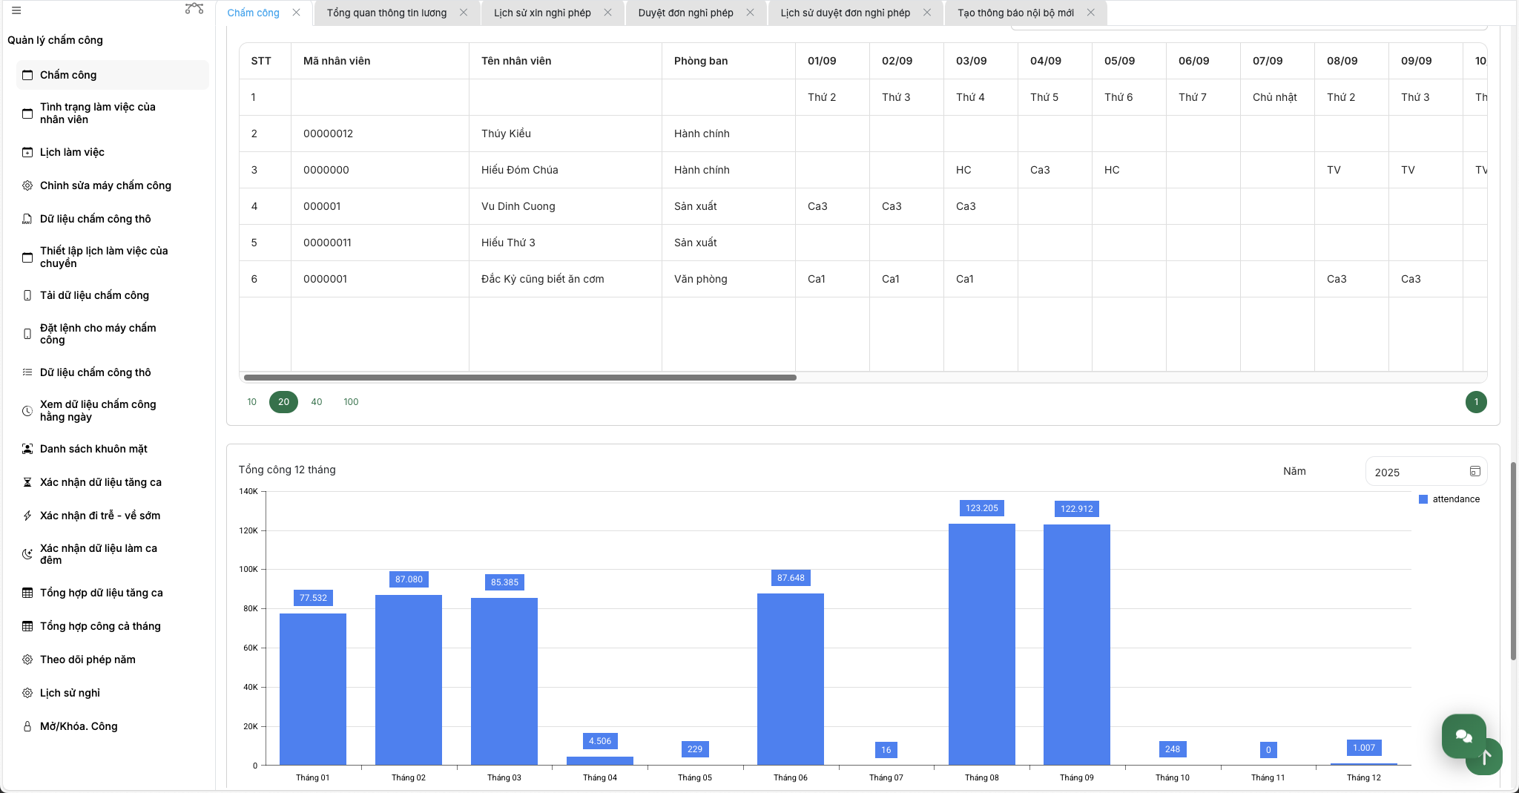
Task: Open the green chat bubble widget
Action: click(1463, 735)
